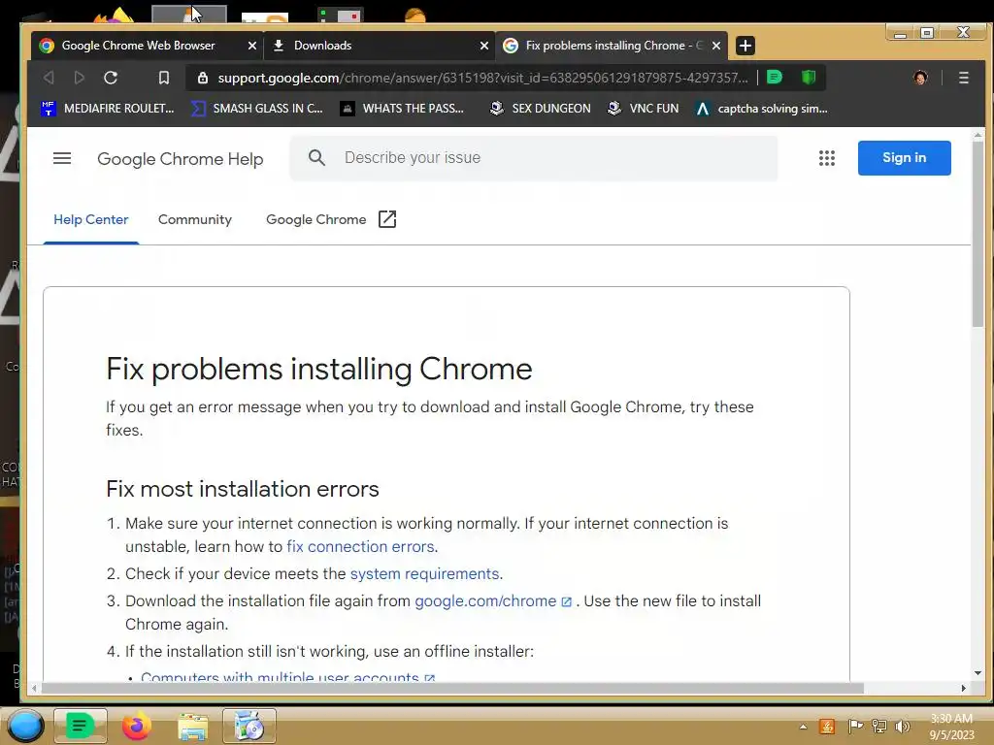Click the address bar URL
The height and width of the screenshot is (745, 994).
(481, 78)
